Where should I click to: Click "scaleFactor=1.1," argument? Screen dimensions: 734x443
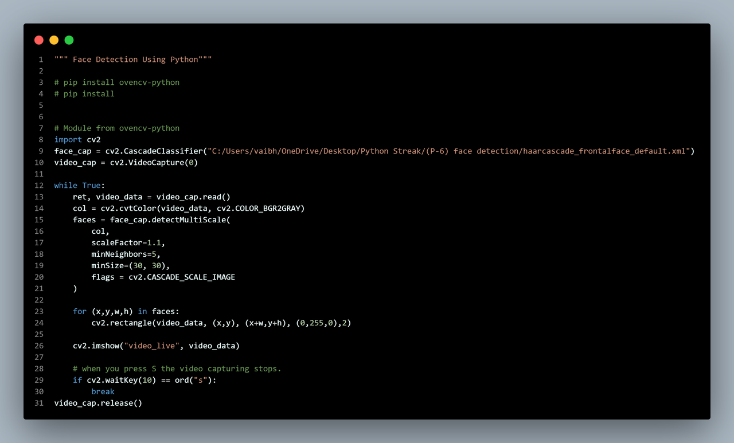point(128,243)
